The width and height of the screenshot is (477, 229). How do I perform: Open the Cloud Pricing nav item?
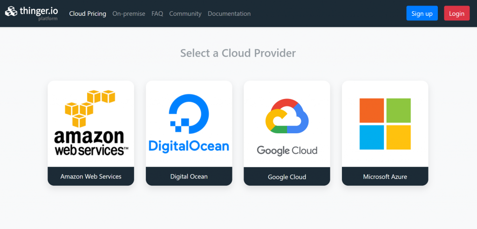[88, 13]
